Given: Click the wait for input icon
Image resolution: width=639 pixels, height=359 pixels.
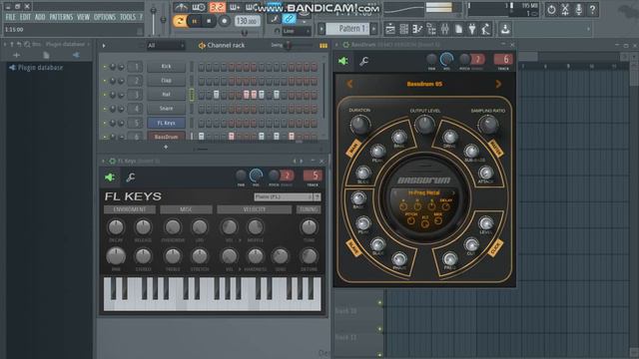Looking at the screenshot, I should [199, 7].
